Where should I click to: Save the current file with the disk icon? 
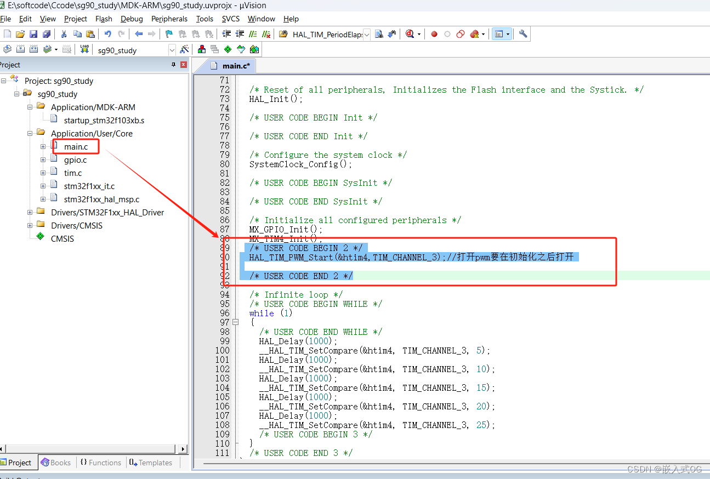(33, 34)
